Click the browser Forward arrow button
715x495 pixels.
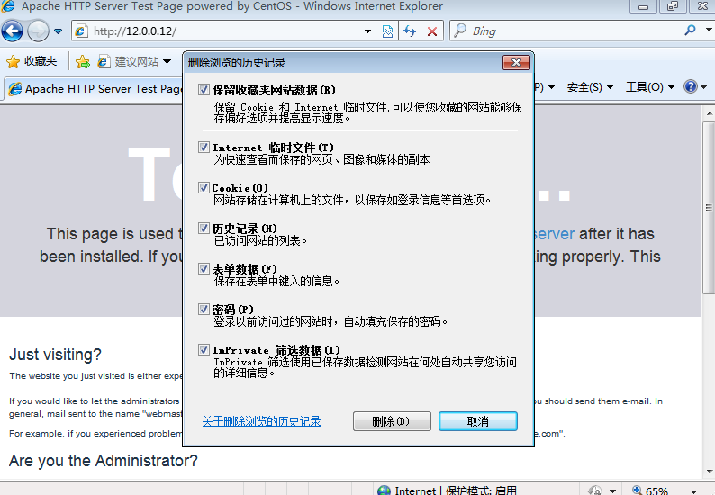point(38,31)
